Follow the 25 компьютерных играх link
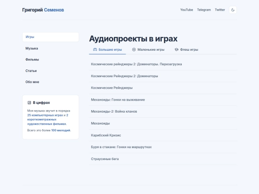The image size is (259, 194). tap(45, 115)
